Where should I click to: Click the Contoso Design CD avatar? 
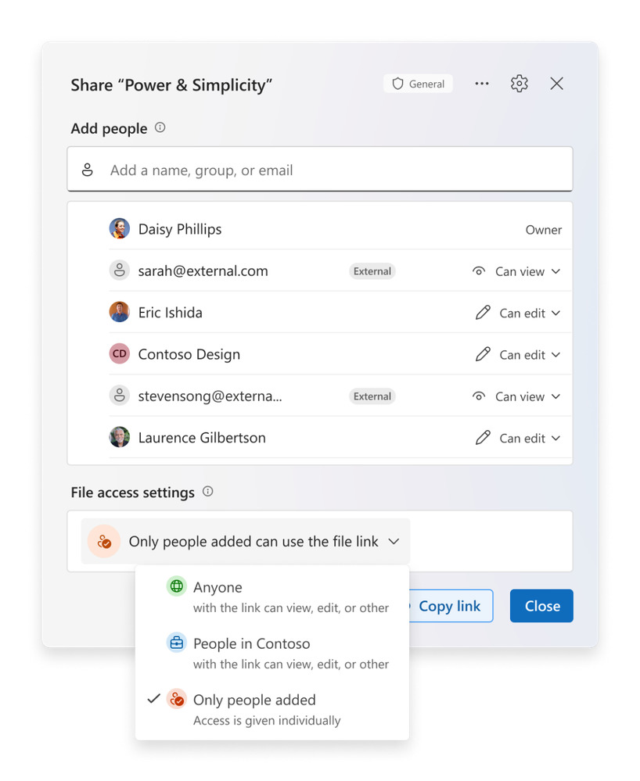[x=120, y=353]
